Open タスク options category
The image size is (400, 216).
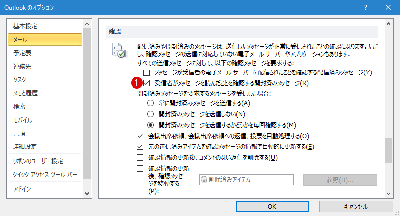(x=45, y=79)
